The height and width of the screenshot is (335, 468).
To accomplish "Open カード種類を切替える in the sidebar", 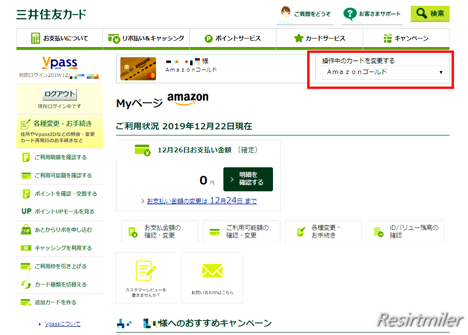I will (x=59, y=285).
